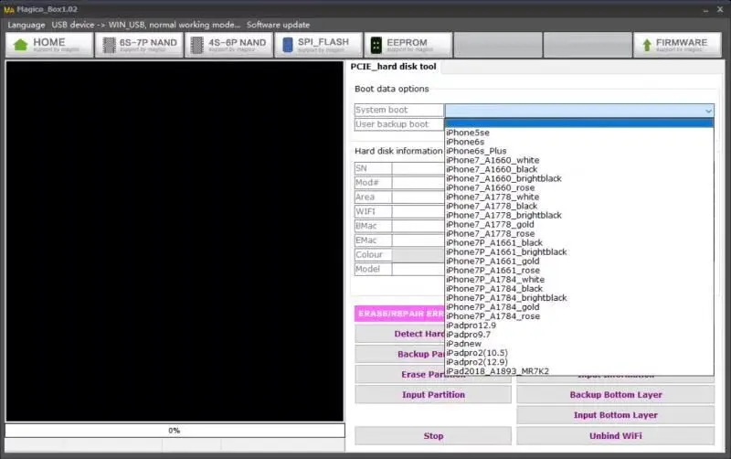Pick iPhone7_A1660_brightblack entry
This screenshot has height=459, width=731.
click(579, 178)
